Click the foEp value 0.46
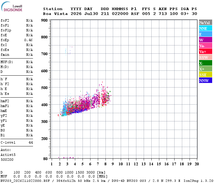The image size is (214, 183). coord(28,40)
